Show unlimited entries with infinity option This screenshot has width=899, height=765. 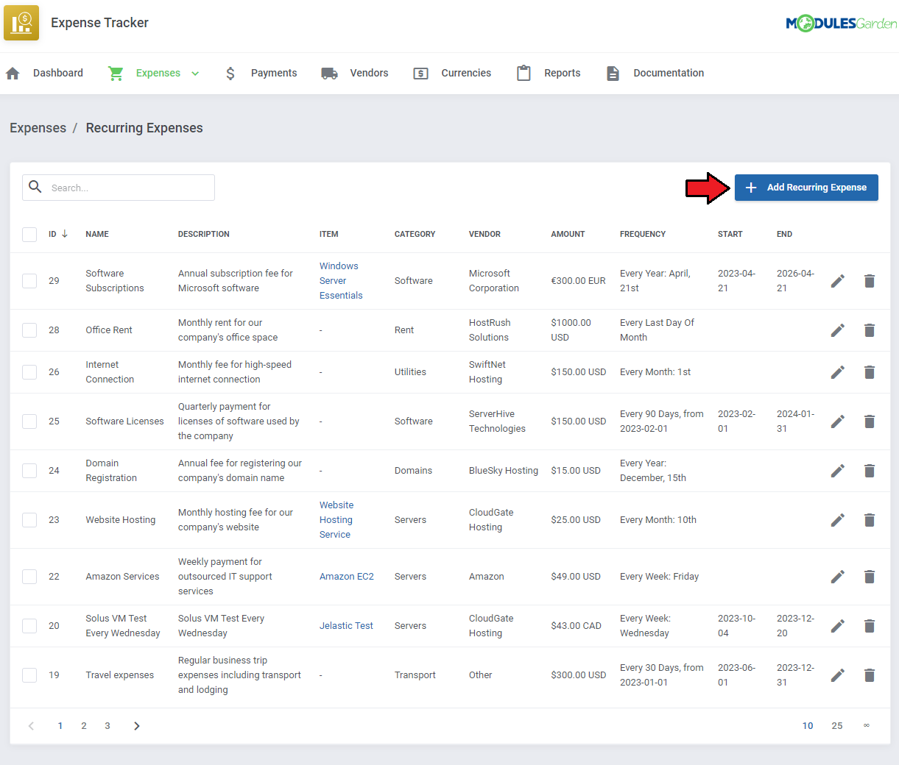[867, 726]
